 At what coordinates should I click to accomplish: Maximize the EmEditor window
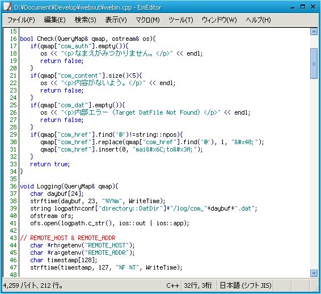coord(303,7)
